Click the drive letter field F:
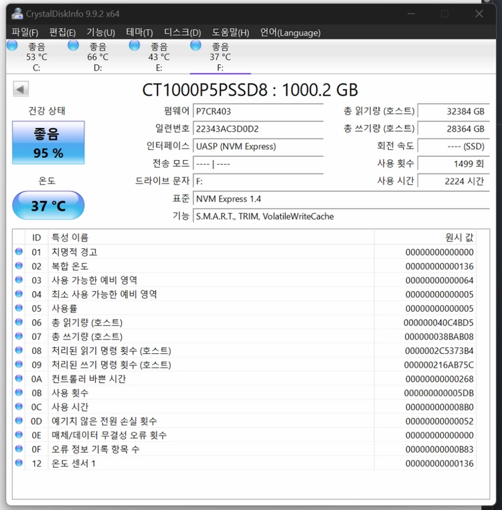The height and width of the screenshot is (510, 502). [258, 181]
